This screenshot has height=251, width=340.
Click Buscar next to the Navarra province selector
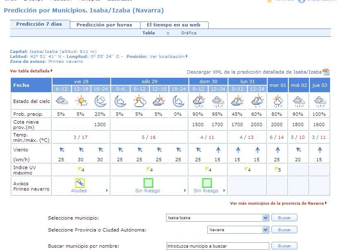284,229
